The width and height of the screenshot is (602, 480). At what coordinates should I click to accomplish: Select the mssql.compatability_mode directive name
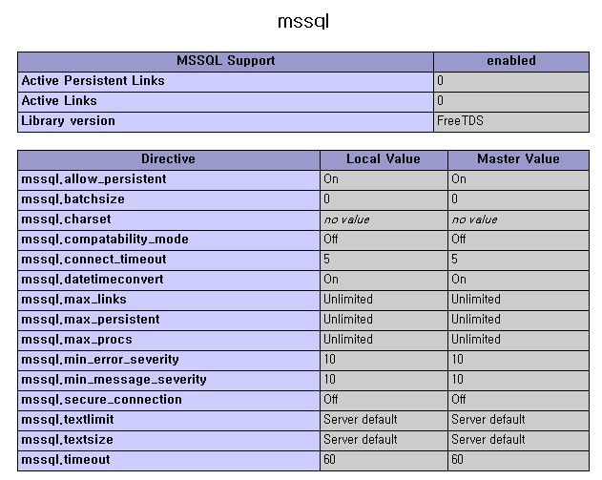[x=105, y=240]
